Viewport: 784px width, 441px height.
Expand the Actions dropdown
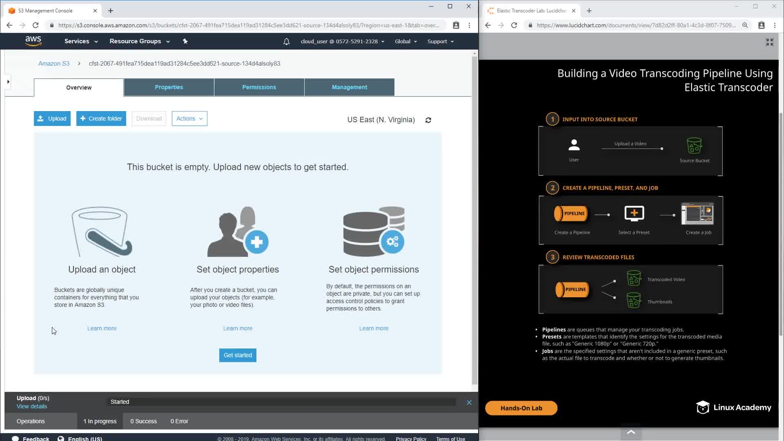[189, 118]
